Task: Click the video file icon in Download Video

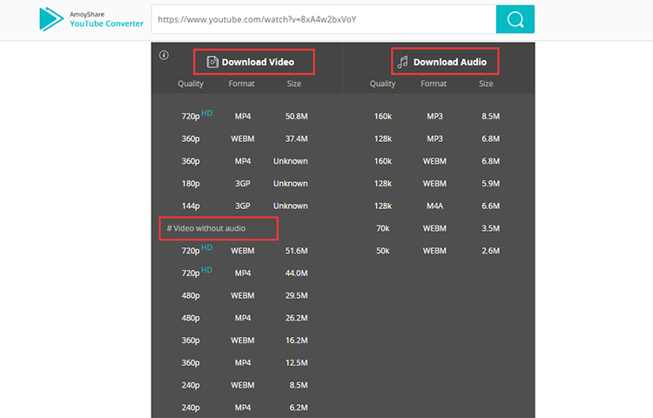Action: point(212,62)
